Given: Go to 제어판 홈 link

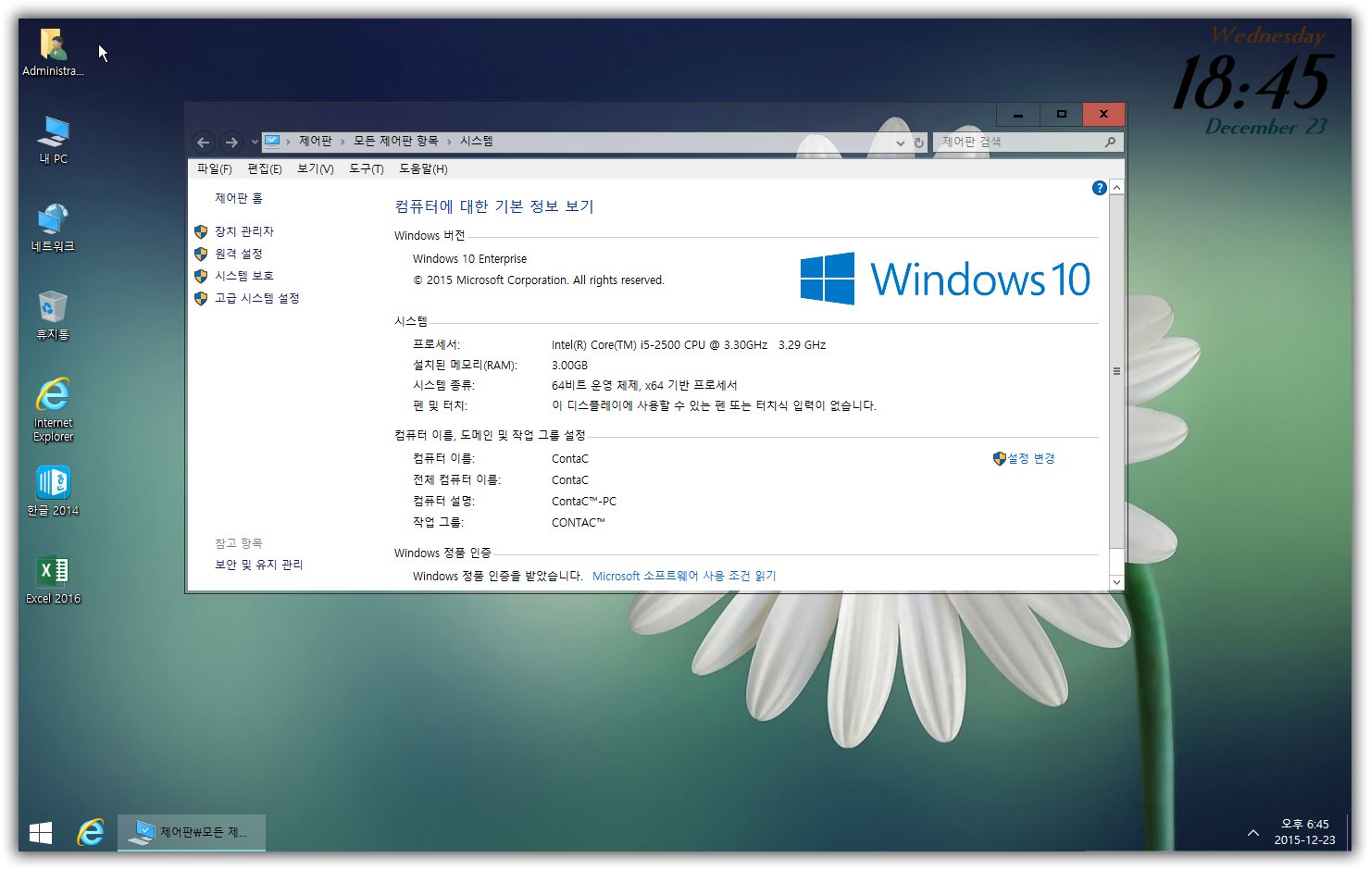Looking at the screenshot, I should tap(239, 198).
